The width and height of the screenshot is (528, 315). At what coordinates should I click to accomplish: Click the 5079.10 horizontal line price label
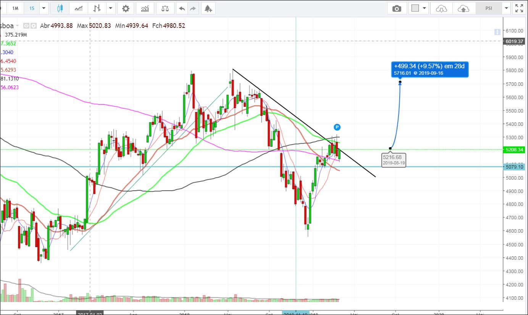point(514,167)
